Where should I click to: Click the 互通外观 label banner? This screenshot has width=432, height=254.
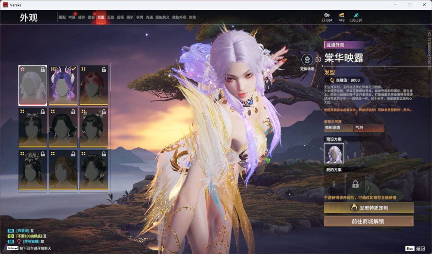(x=345, y=44)
